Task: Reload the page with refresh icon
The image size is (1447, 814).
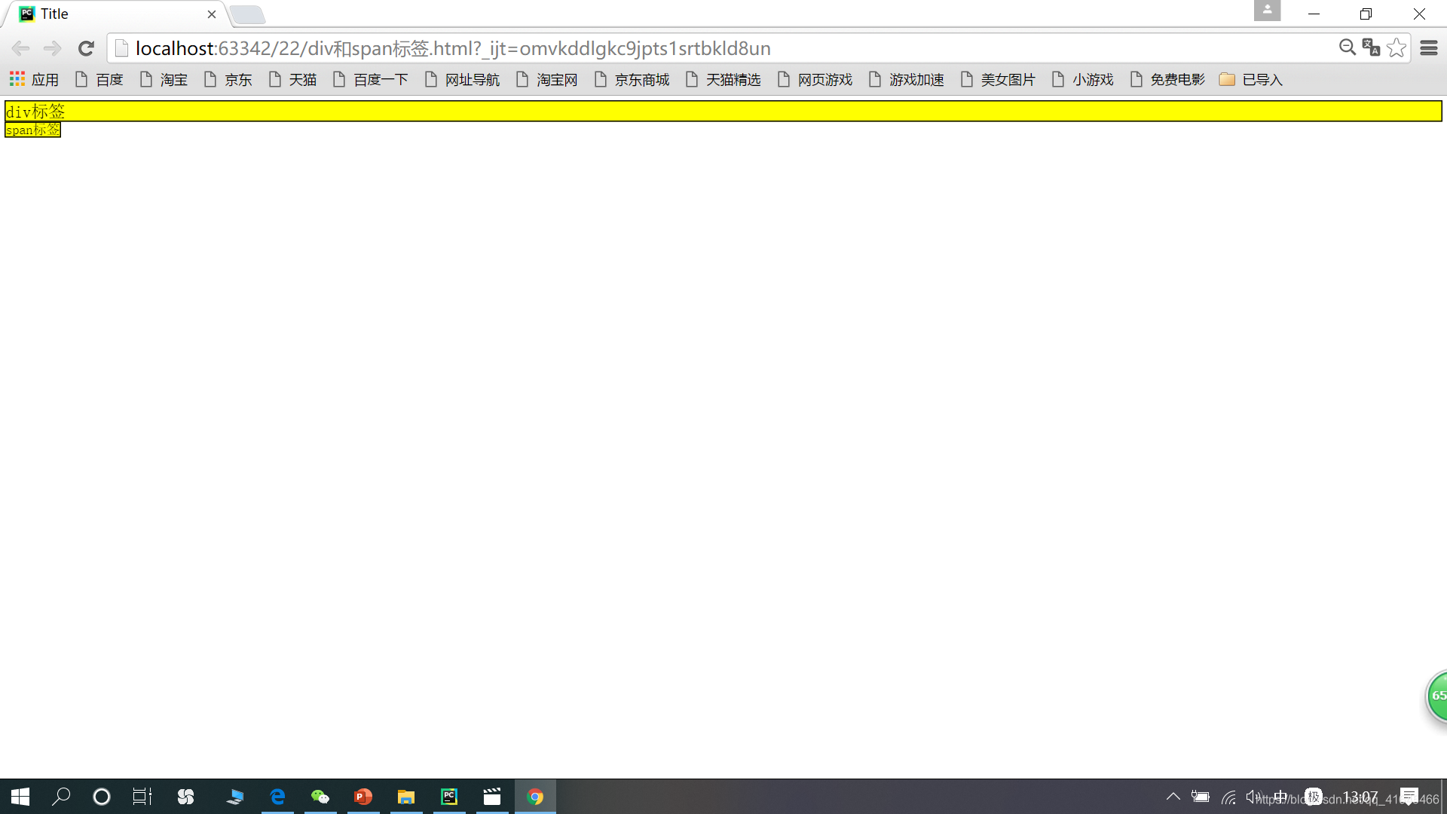Action: point(86,48)
